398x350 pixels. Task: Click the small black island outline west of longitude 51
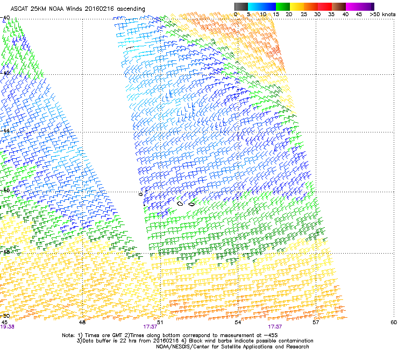141,194
